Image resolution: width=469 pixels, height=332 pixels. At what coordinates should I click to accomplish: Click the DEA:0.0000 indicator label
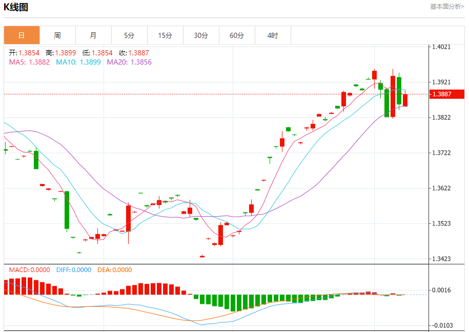114,270
